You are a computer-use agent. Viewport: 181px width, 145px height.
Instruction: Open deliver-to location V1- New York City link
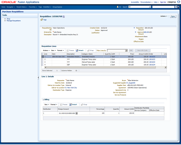coord(71,88)
